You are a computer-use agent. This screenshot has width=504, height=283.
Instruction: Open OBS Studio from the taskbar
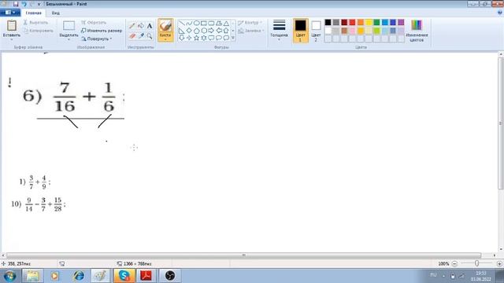click(170, 276)
